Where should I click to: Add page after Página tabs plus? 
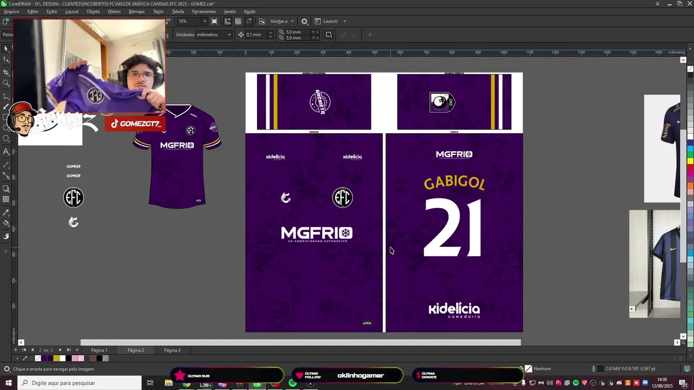(77, 350)
